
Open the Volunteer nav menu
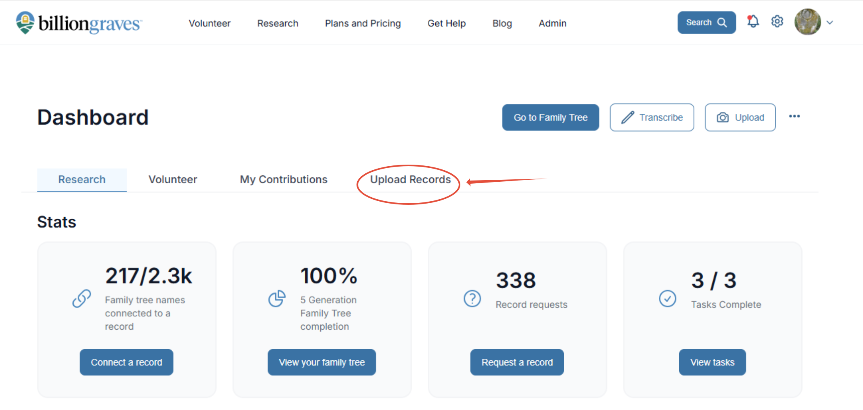tap(210, 23)
